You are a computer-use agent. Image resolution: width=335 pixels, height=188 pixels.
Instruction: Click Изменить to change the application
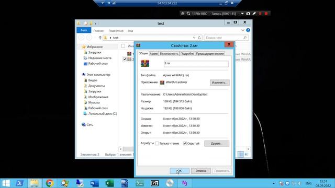point(220,83)
